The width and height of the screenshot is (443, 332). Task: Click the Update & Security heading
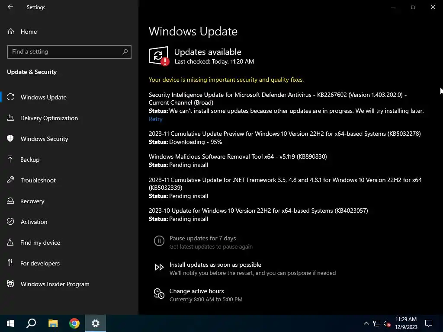point(32,72)
